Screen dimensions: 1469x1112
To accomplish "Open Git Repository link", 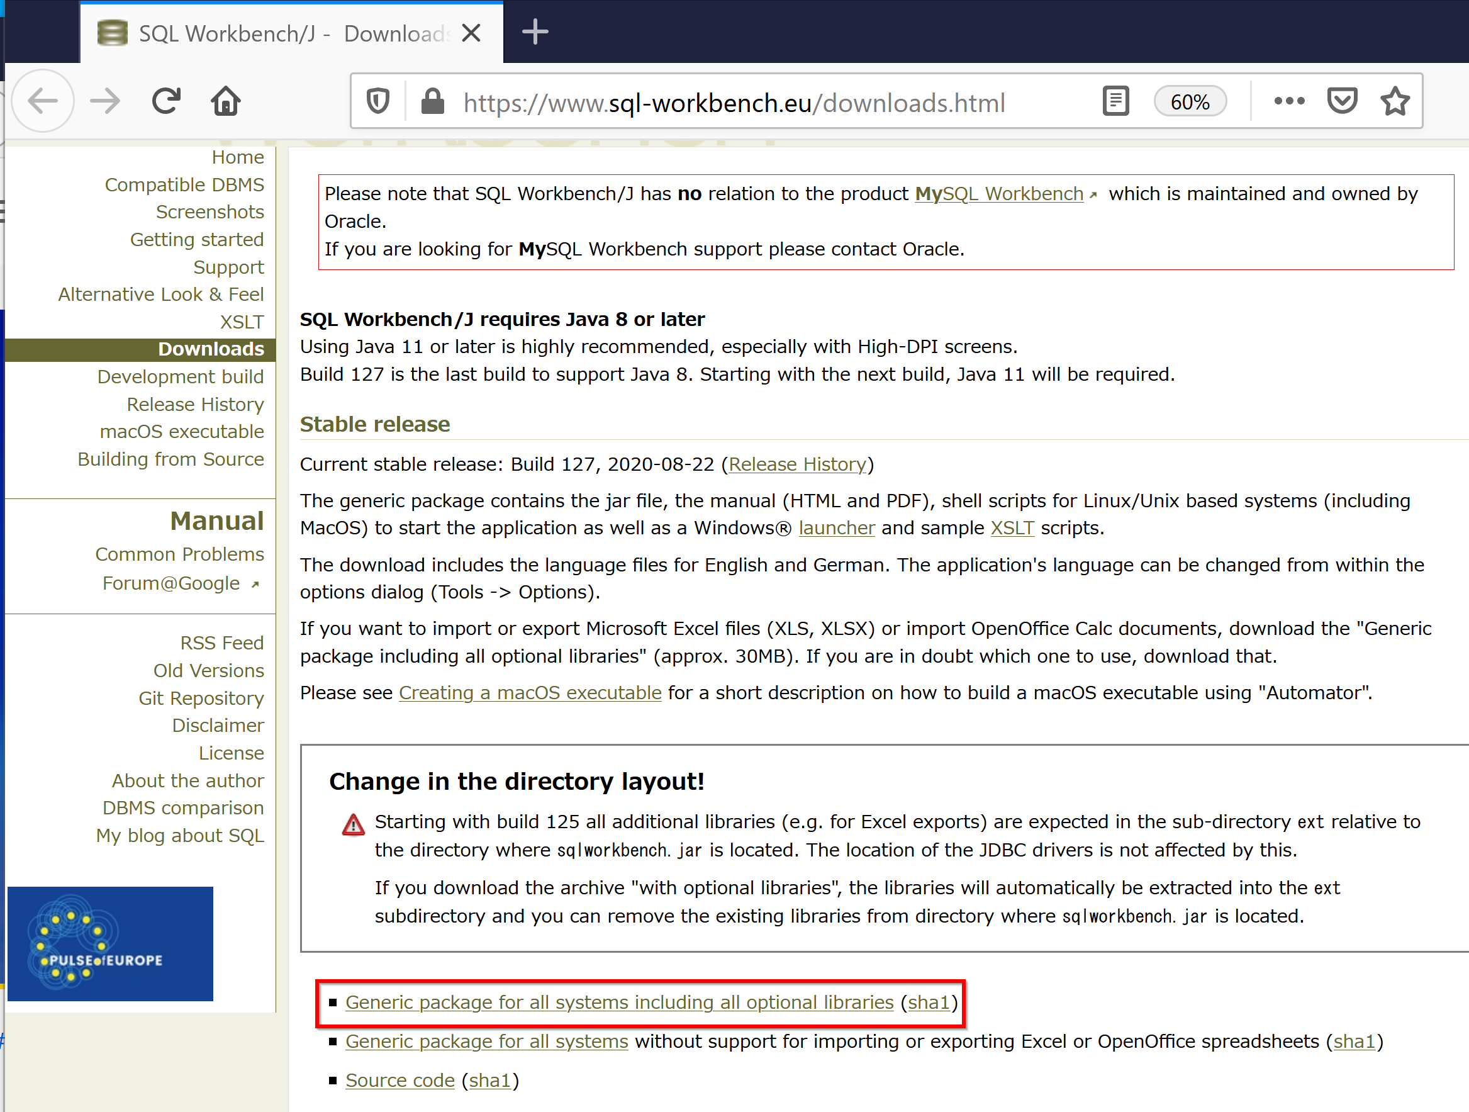I will (201, 698).
